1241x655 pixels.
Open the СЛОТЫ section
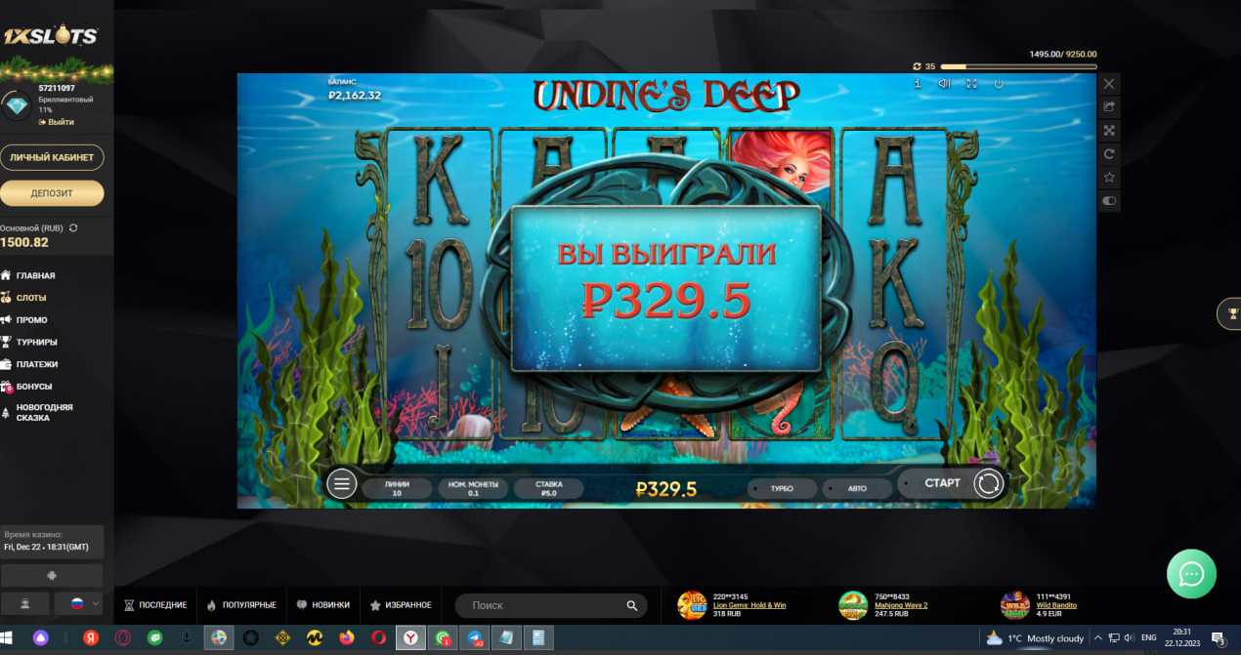pos(30,298)
